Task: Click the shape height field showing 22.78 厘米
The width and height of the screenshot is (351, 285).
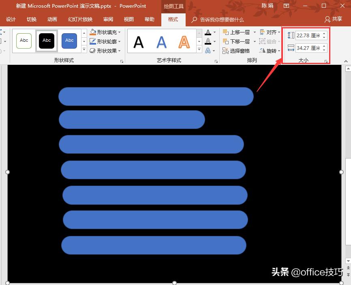Action: 308,36
